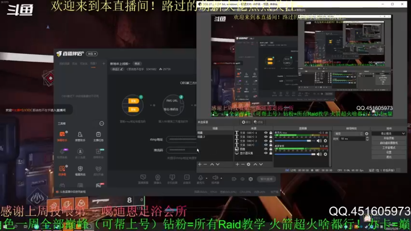Select the orange-underlined scene tab in the companion
The height and width of the screenshot is (231, 411).
[x=94, y=64]
